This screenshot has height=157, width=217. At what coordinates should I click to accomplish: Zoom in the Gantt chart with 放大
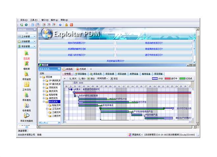click(73, 79)
